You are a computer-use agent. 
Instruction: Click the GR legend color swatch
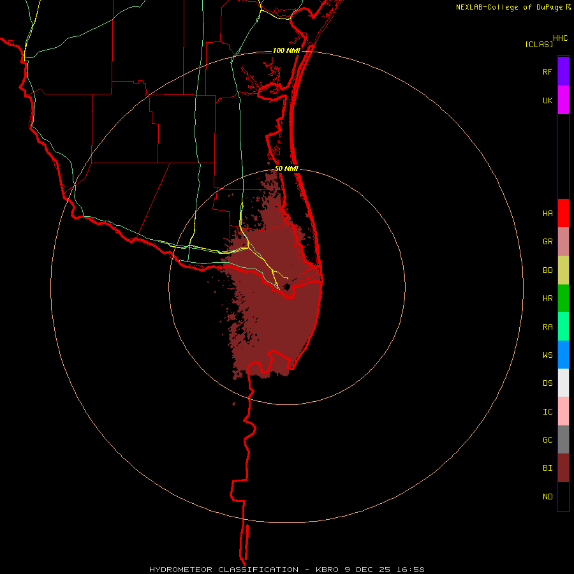[x=563, y=242]
